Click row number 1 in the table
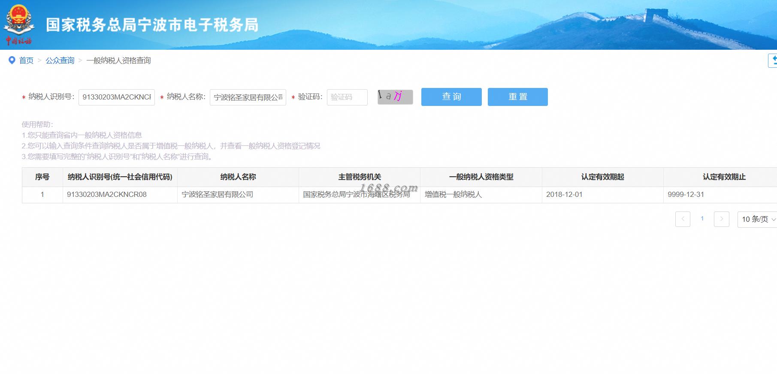 click(42, 195)
